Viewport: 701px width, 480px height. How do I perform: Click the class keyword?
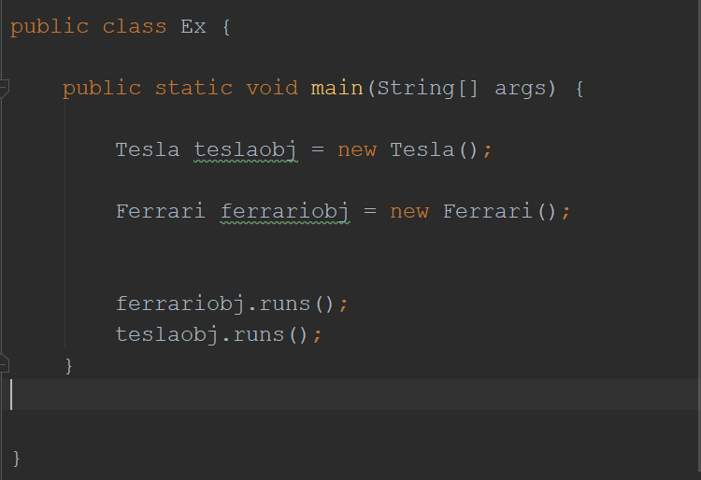(x=135, y=26)
